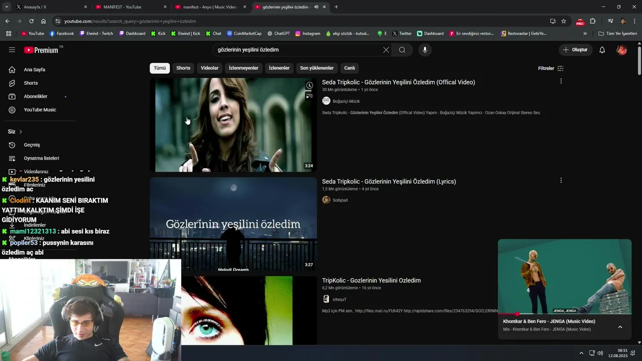Show hidden system tray icons

(x=581, y=353)
